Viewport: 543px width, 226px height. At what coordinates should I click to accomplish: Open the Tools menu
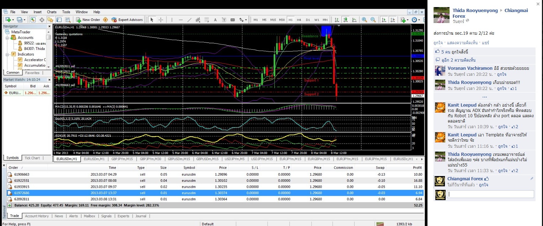click(x=66, y=12)
